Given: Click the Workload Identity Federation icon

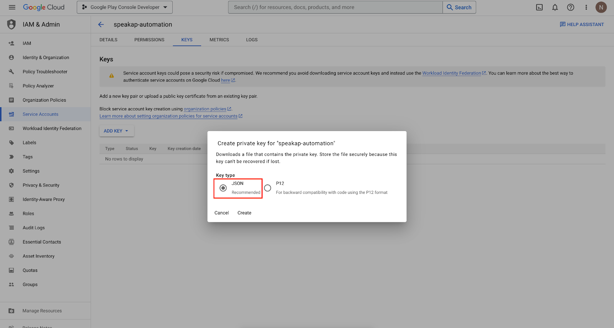Looking at the screenshot, I should tap(12, 128).
